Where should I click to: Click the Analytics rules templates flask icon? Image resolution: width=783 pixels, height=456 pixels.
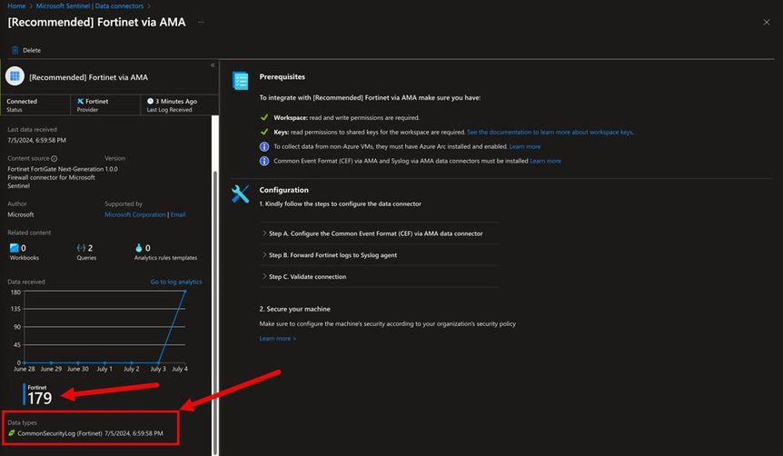(x=138, y=247)
